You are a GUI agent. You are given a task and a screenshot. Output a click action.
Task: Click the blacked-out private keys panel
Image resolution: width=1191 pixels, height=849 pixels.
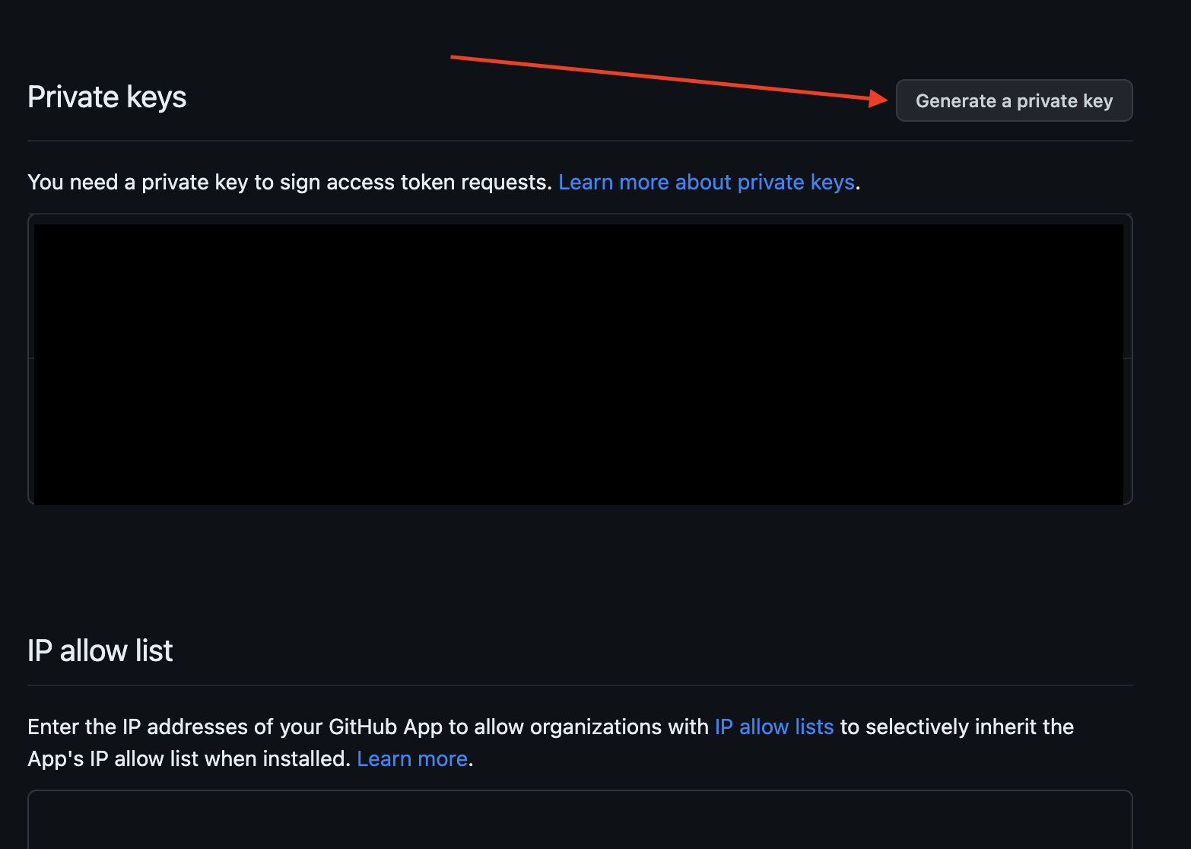578,364
